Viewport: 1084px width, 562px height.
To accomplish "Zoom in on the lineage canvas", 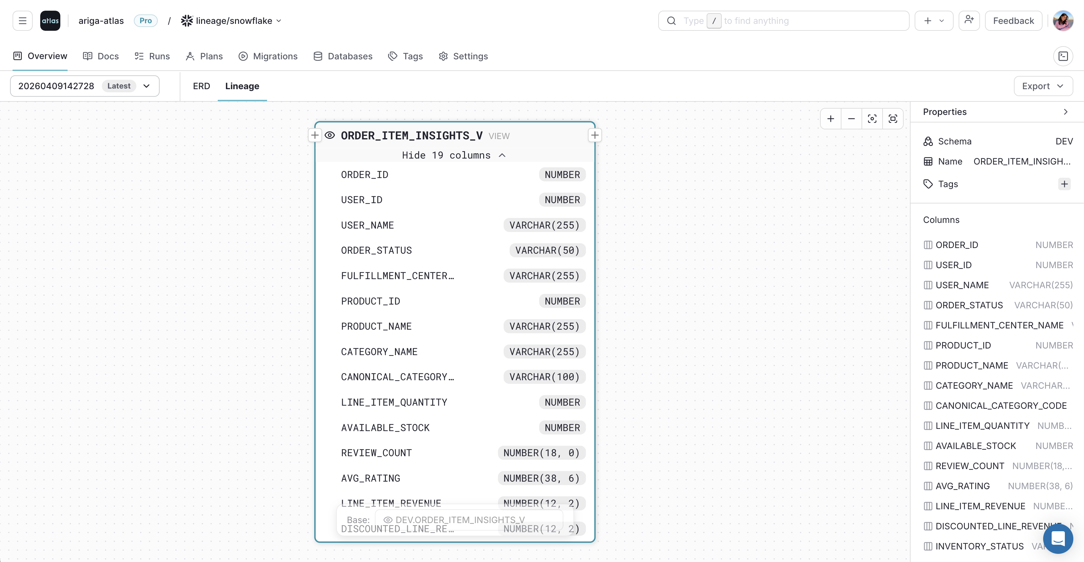I will [x=831, y=119].
